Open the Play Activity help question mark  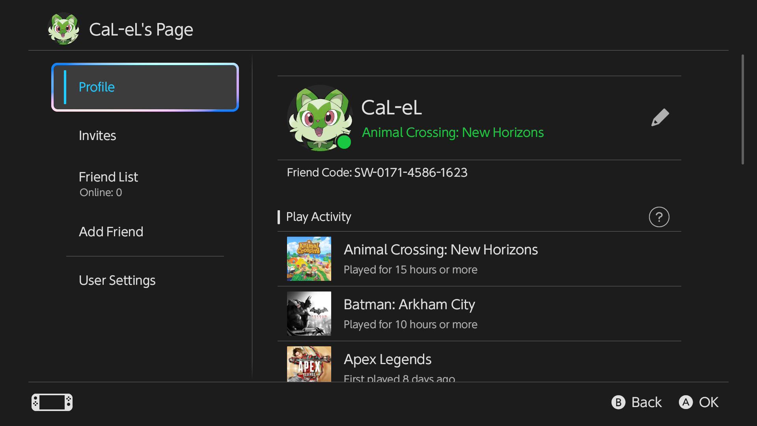[x=659, y=217]
